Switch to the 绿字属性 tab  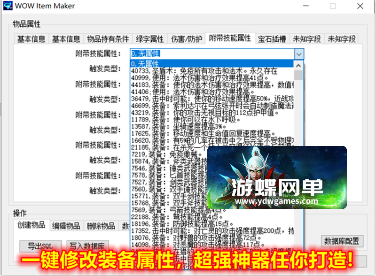coord(149,39)
